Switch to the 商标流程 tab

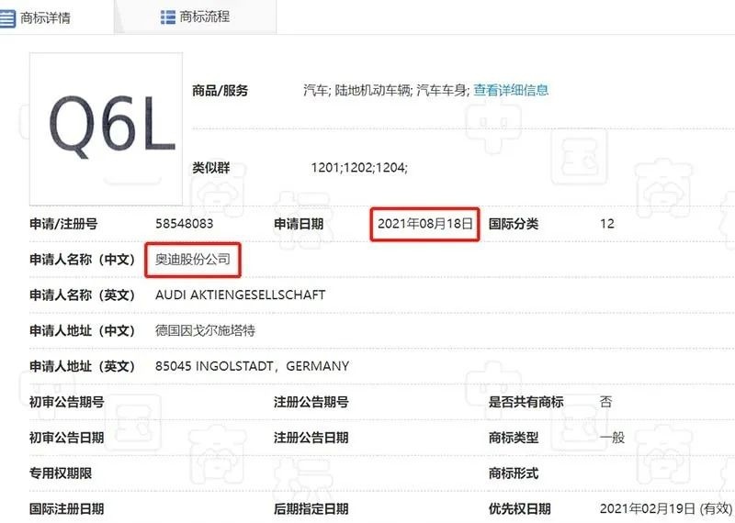196,17
